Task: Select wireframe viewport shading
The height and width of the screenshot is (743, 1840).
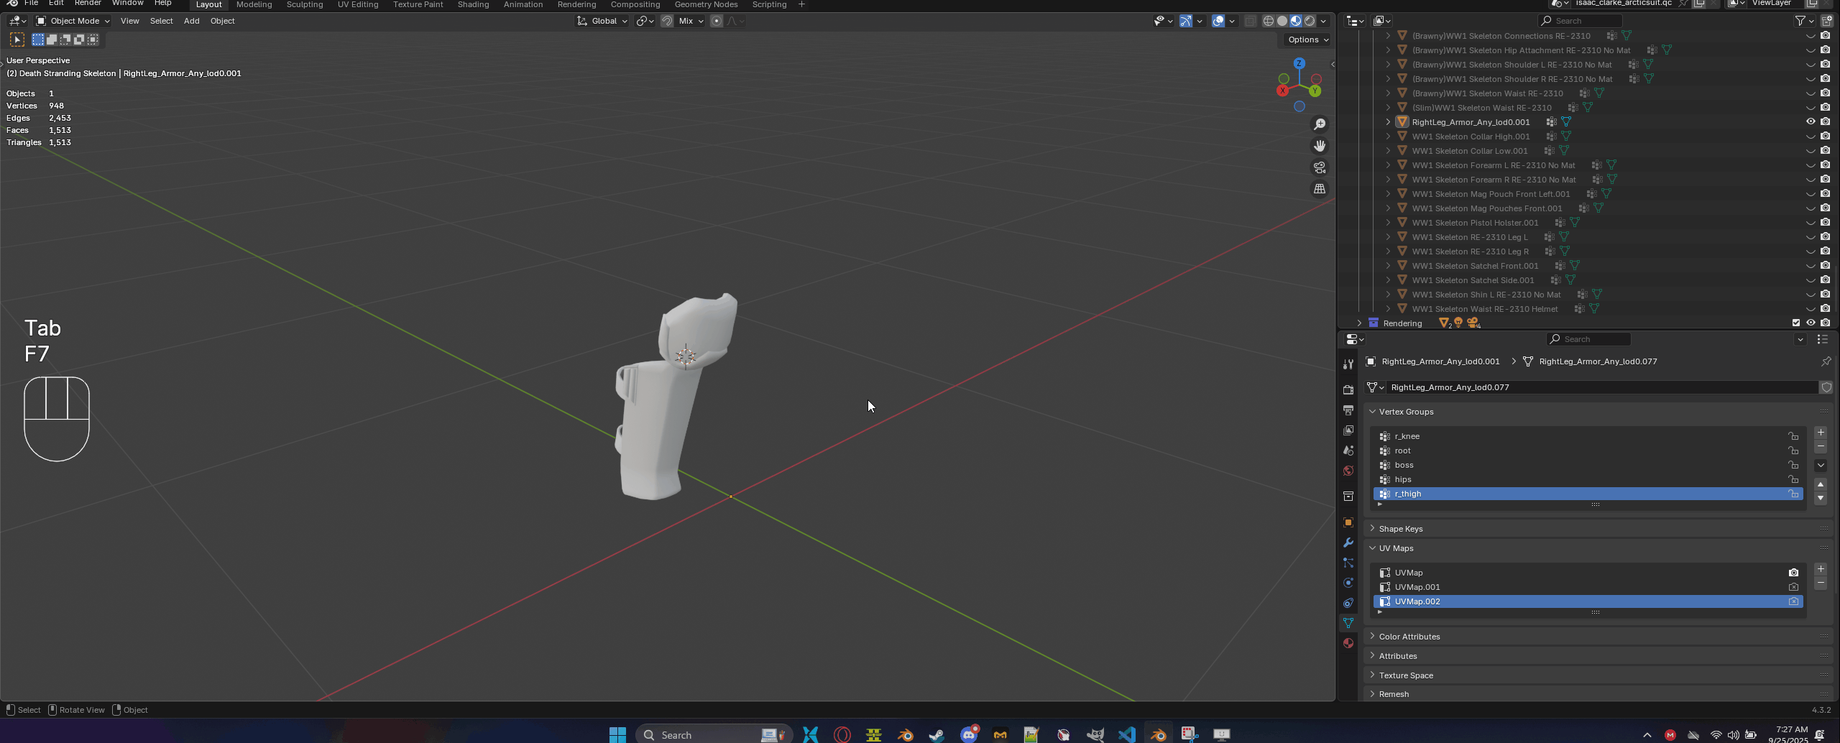Action: click(x=1269, y=21)
